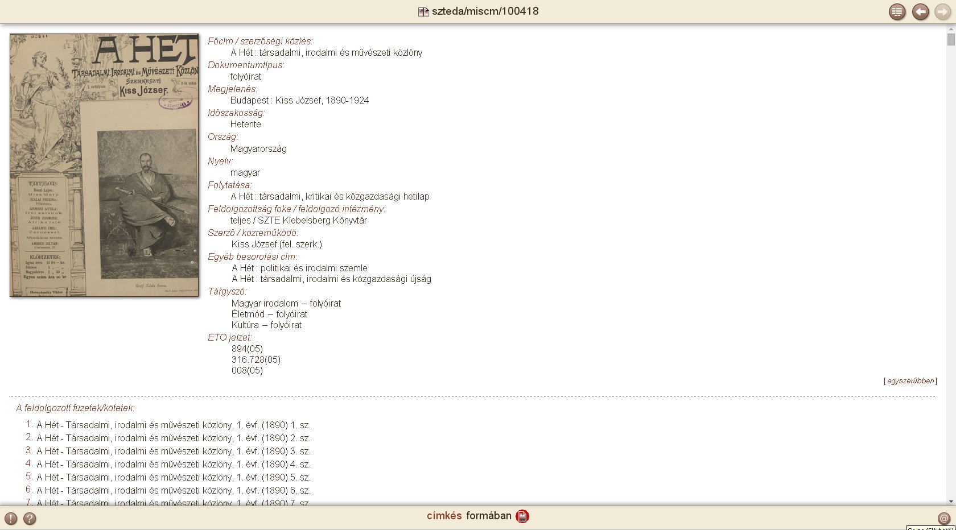Select 'Kiss József (fel. szerk.)' contributor text
This screenshot has height=530, width=956.
tap(277, 244)
